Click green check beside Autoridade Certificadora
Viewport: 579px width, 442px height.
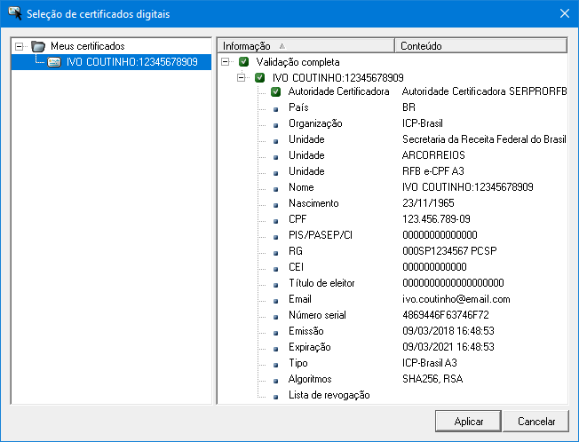(x=276, y=91)
